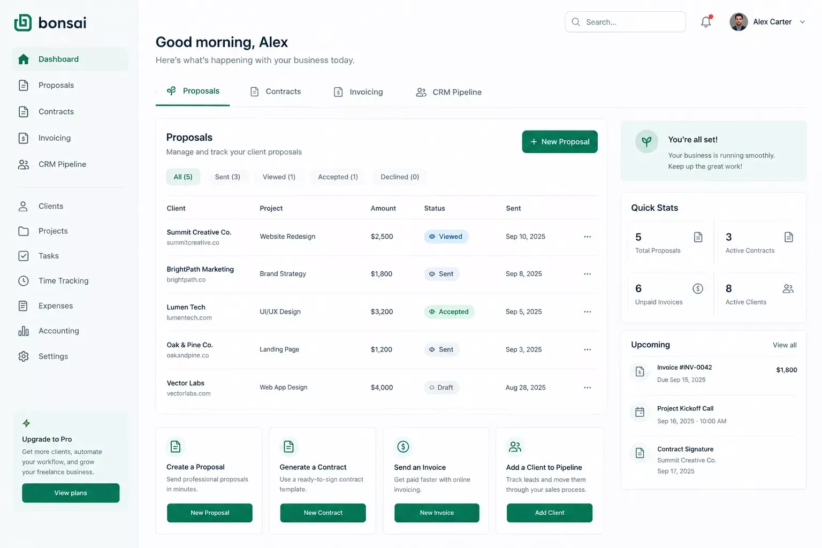Click the Search input field
Viewport: 822px width, 548px height.
tap(625, 22)
